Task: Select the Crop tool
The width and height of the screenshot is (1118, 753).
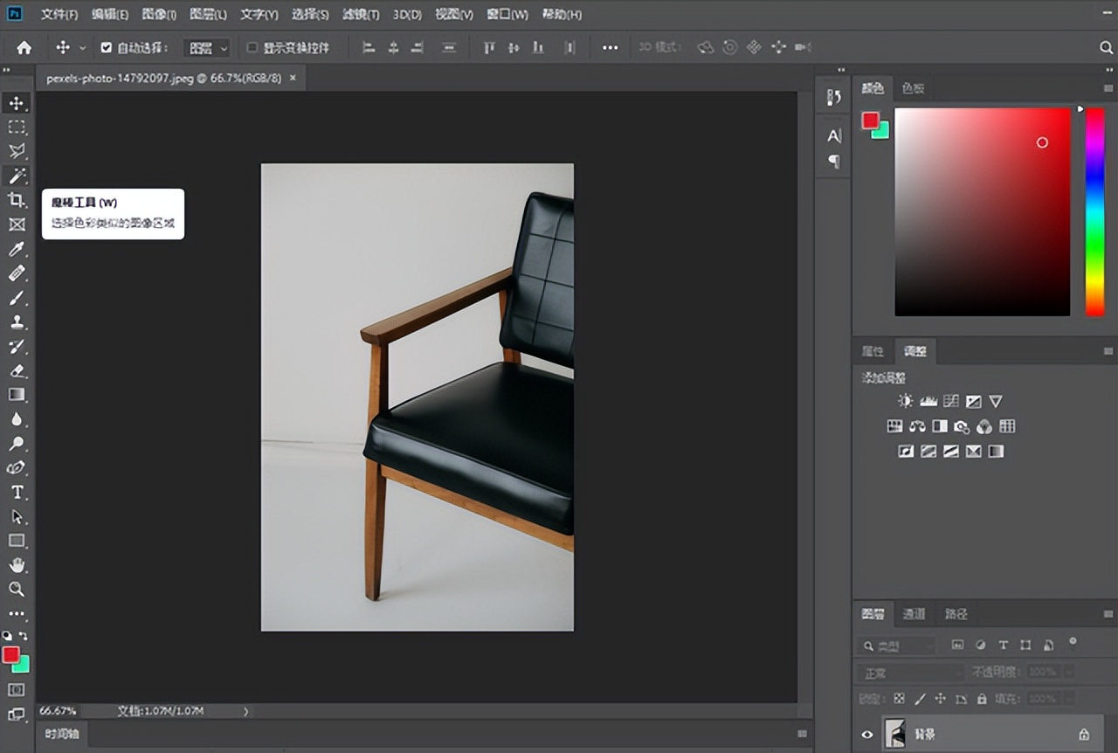Action: tap(17, 200)
